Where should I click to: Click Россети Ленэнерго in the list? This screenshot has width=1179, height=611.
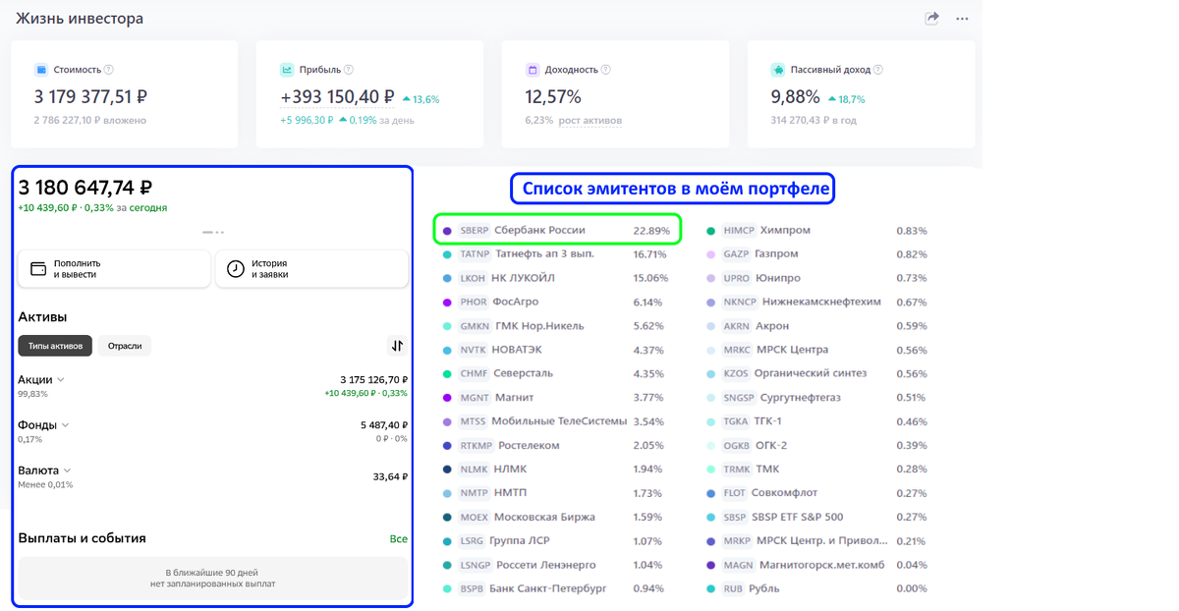[x=545, y=565]
